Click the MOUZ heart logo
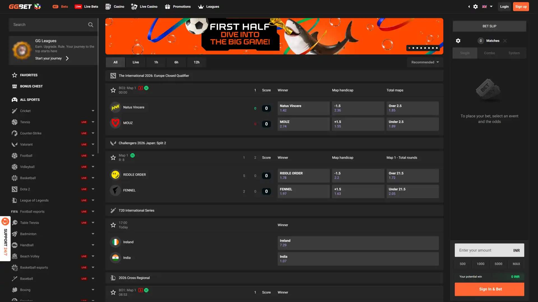Image resolution: width=538 pixels, height=302 pixels. (115, 123)
